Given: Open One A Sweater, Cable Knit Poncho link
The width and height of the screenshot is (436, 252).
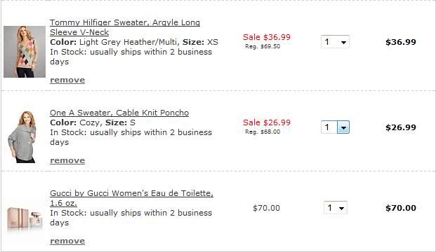Looking at the screenshot, I should tap(119, 113).
